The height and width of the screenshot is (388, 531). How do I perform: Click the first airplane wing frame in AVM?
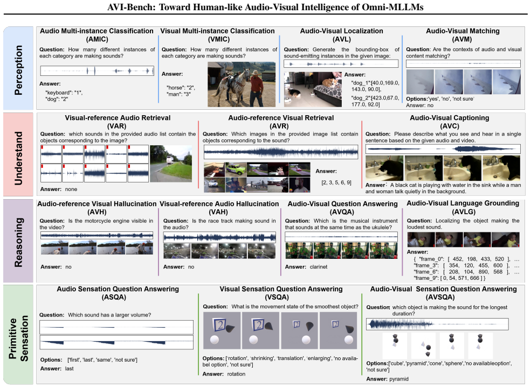pyautogui.click(x=420, y=82)
